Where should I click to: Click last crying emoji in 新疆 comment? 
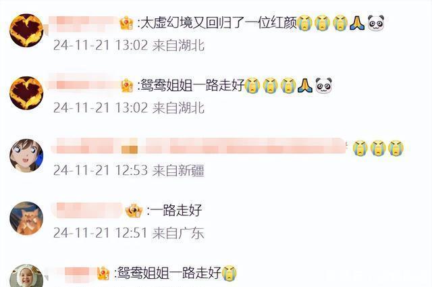396,148
